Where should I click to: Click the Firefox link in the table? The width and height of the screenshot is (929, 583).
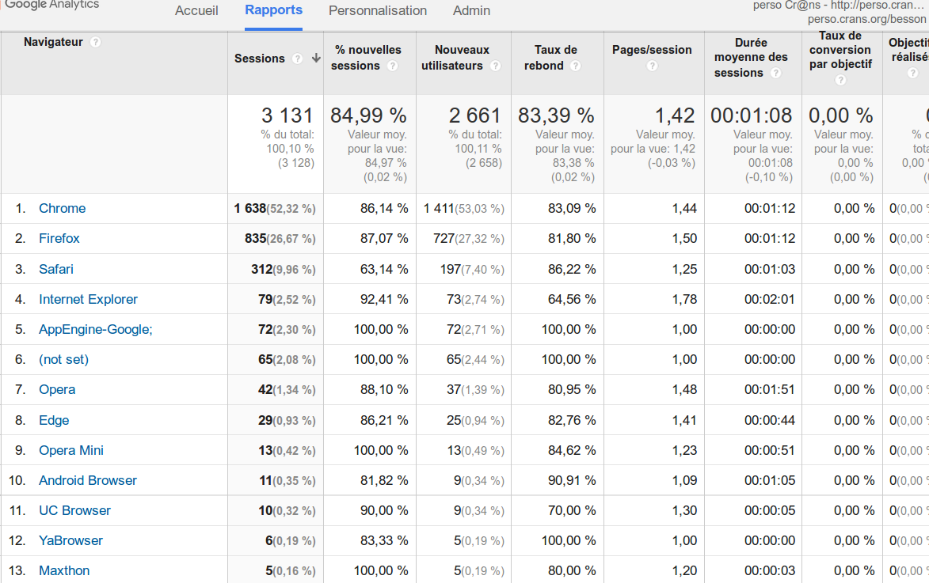pos(59,239)
